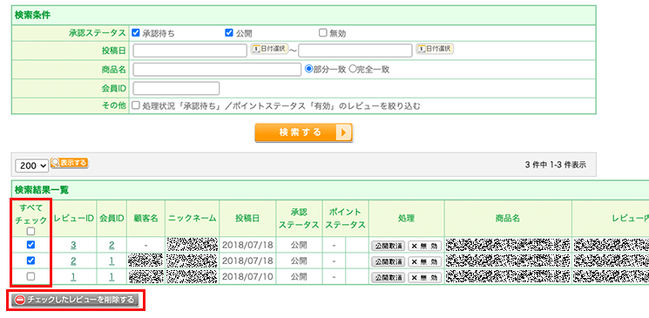
Task: Click 無効 for review ID 2
Action: (x=425, y=261)
